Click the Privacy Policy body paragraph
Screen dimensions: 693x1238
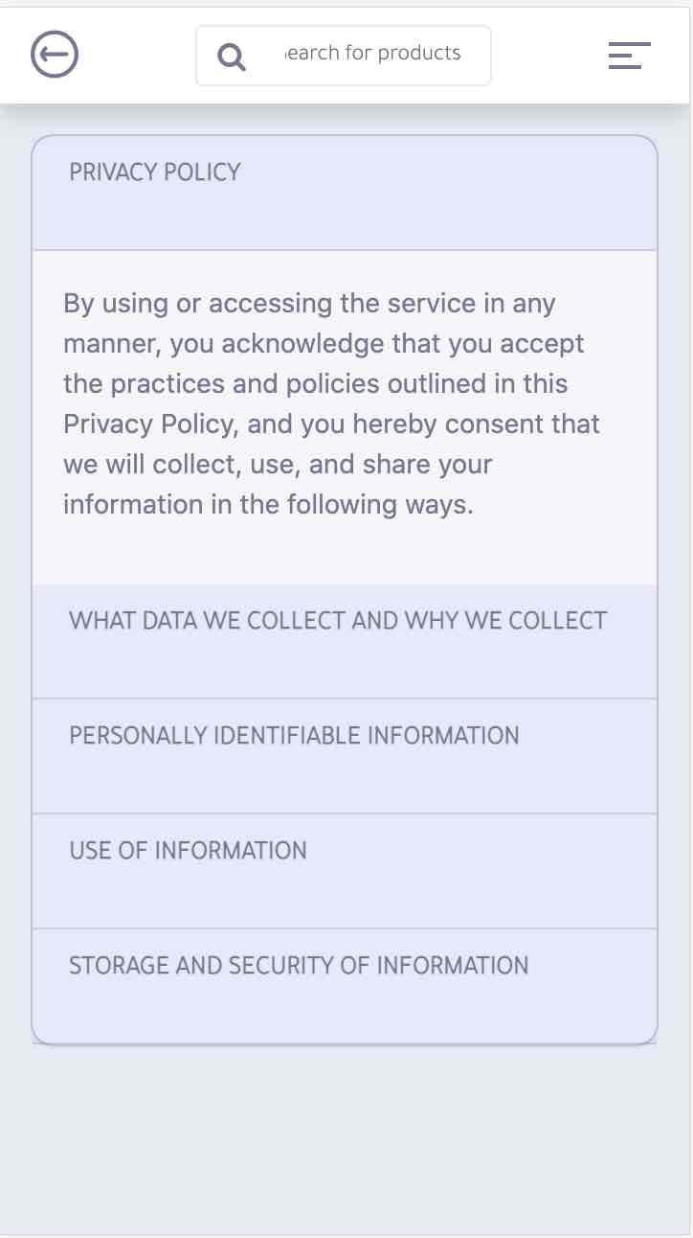[331, 404]
